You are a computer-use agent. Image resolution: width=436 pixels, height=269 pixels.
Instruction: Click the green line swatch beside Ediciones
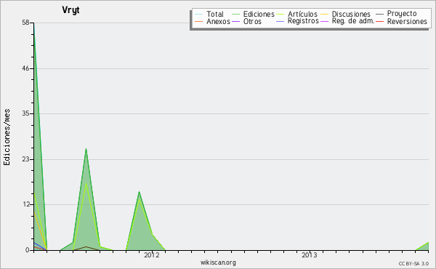pos(235,14)
